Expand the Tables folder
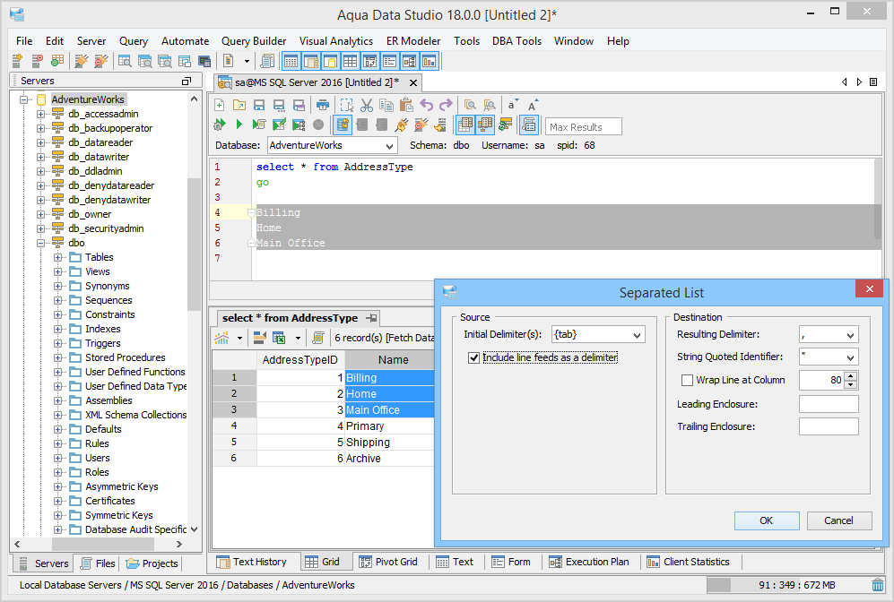Viewport: 894px width, 602px height. click(57, 257)
